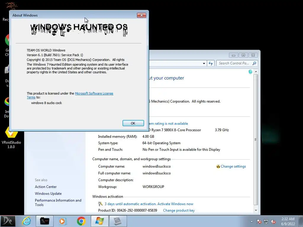Select the 3.79 GHz processor speed text

point(222,130)
